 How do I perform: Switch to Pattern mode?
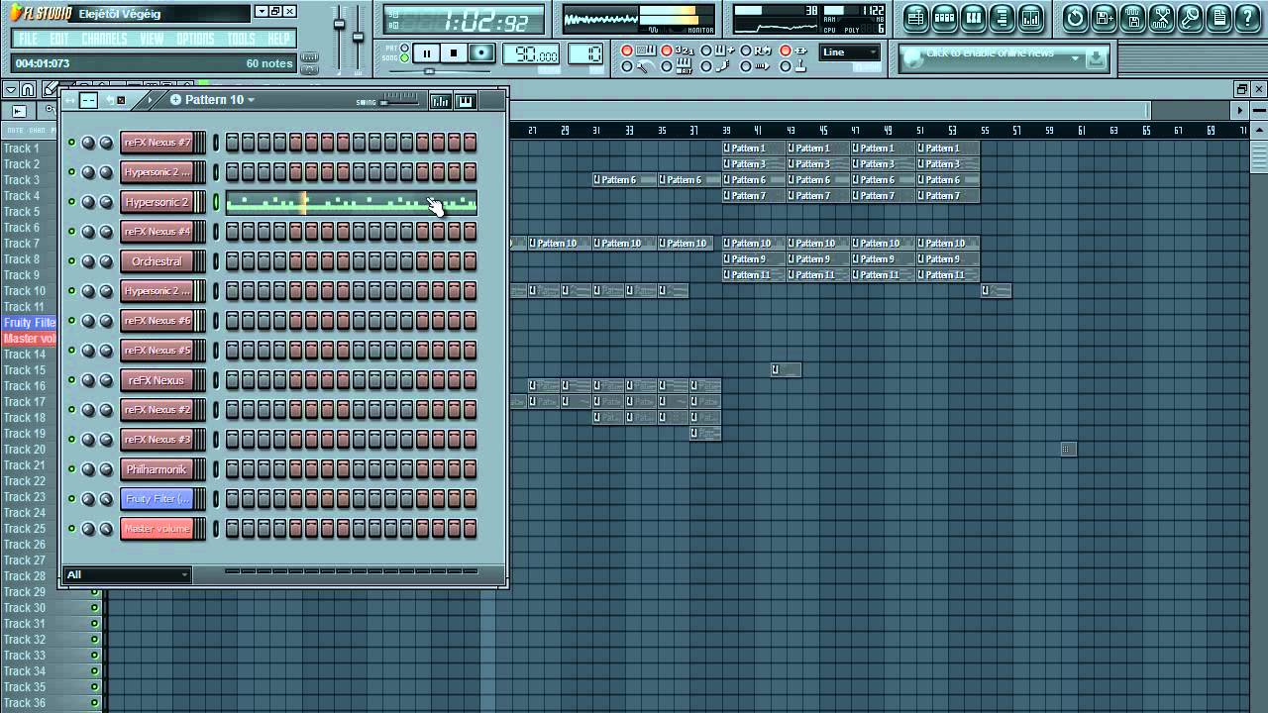pos(404,48)
